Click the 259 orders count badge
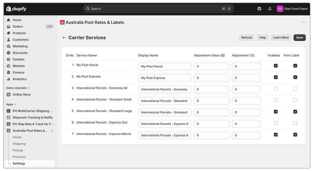Screen dimensions: 314x171 pos(50,27)
